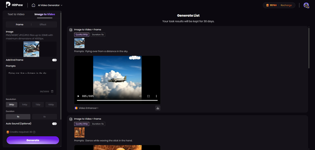The width and height of the screenshot is (315, 150).
Task: Switch to Text to Video tab
Action: [16, 14]
